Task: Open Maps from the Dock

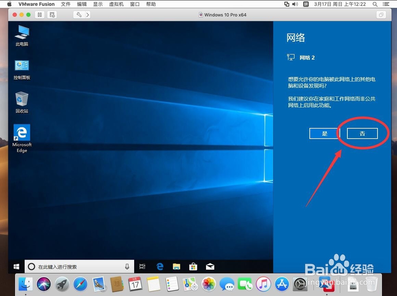Action: [190, 284]
